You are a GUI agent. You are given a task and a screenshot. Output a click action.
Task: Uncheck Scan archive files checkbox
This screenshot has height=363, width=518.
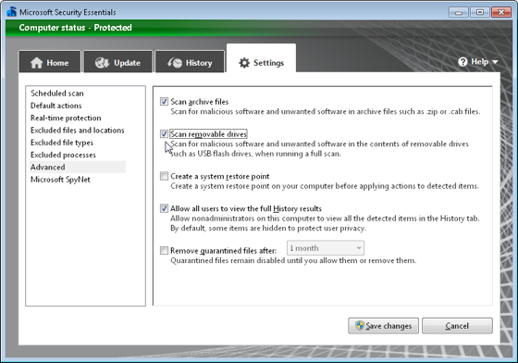point(164,102)
